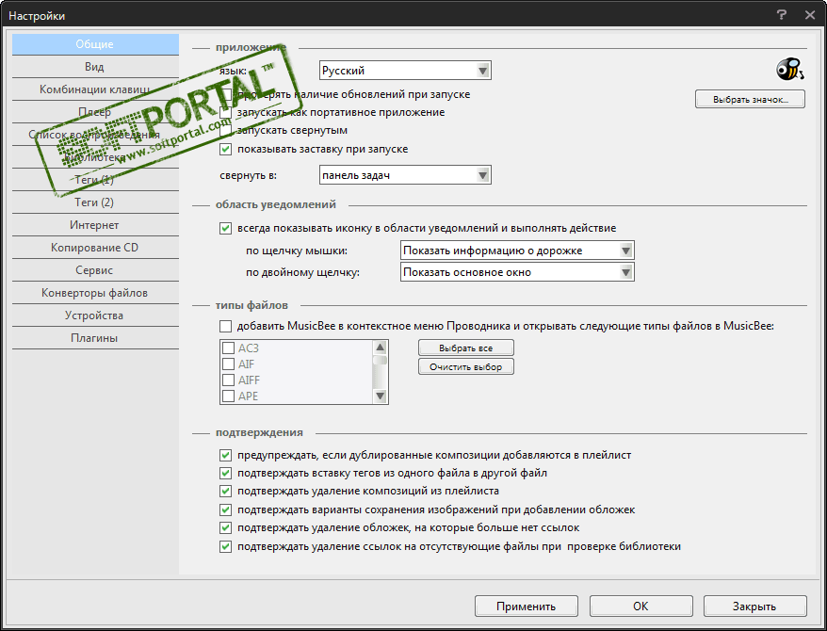Click the Выбрать значок button
Viewport: 827px width, 631px height.
click(x=750, y=99)
